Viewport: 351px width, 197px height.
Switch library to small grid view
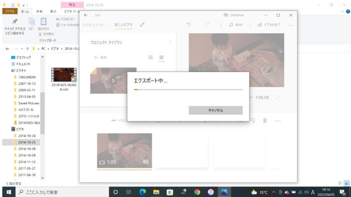161,57
